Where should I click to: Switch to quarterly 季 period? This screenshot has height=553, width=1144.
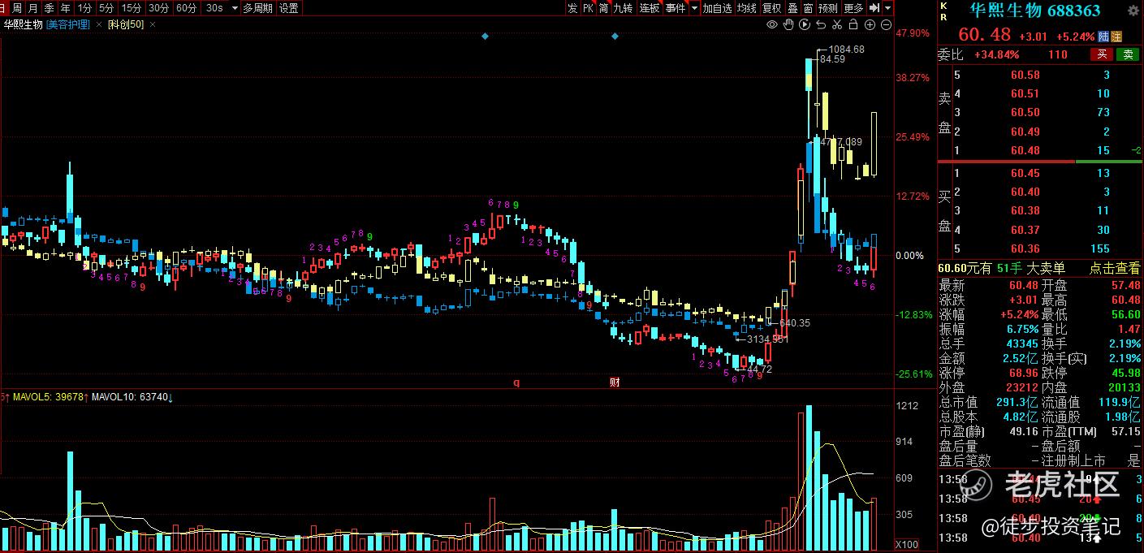(49, 8)
